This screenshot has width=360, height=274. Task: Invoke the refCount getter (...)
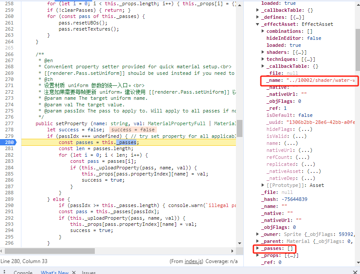pos(302,157)
